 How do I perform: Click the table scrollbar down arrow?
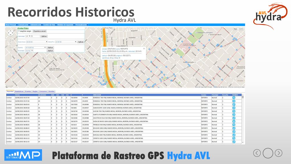point(243,142)
